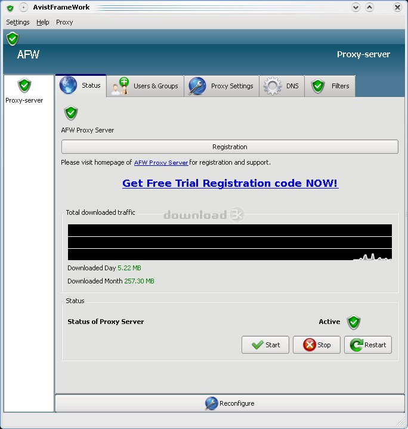Open the Help menu
The width and height of the screenshot is (408, 429).
43,22
